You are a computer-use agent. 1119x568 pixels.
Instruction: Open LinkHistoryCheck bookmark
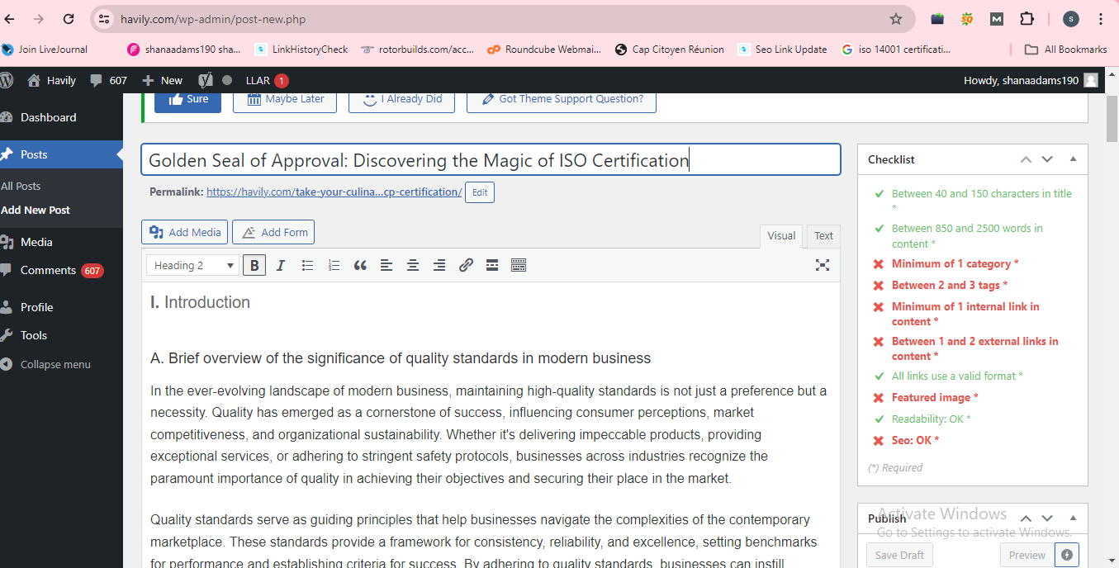pyautogui.click(x=301, y=50)
